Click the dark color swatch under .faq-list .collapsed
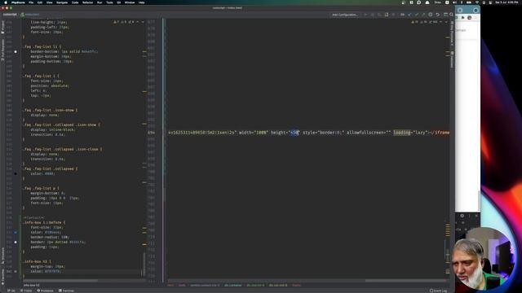This screenshot has height=293, width=522. [x=15, y=173]
